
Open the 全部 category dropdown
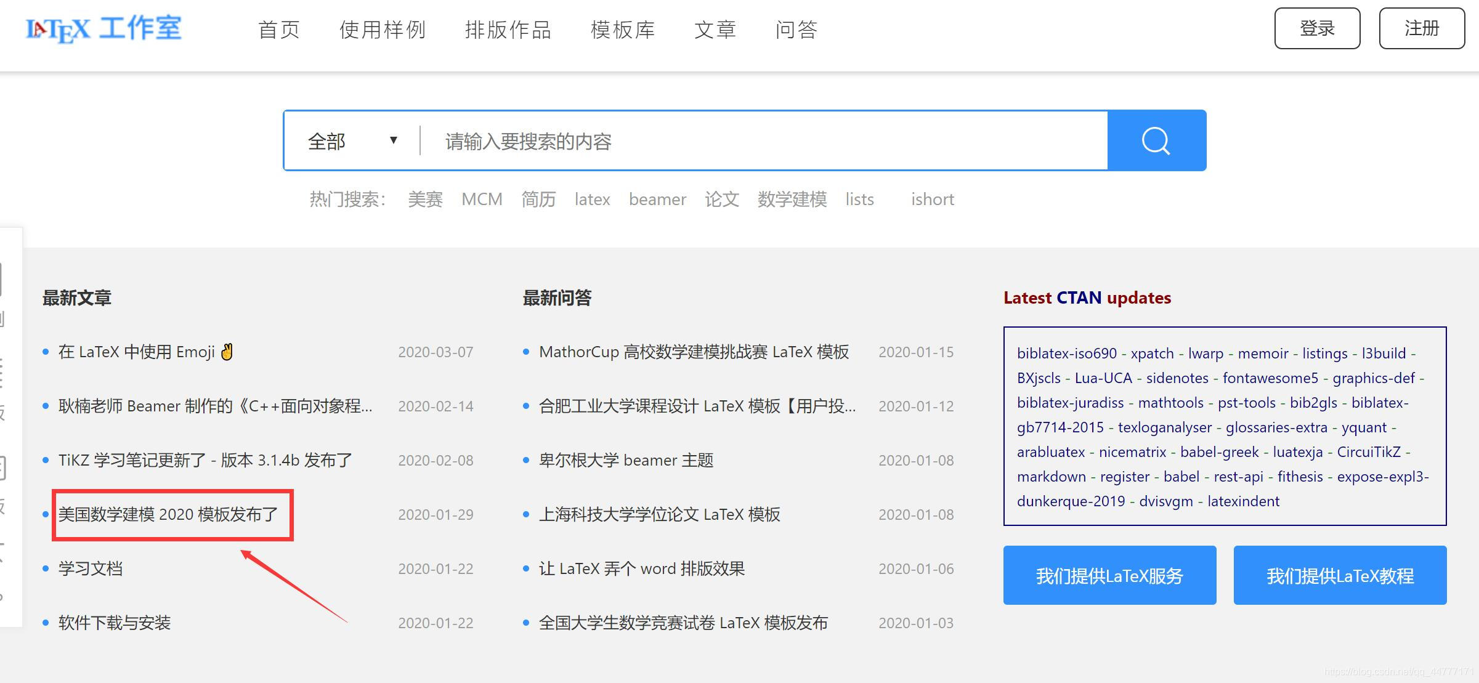click(352, 141)
